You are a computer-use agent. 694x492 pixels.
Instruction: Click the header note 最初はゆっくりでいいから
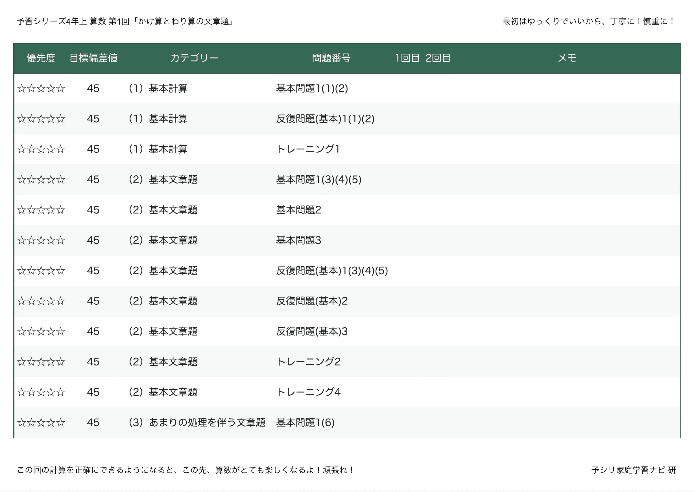tap(552, 21)
